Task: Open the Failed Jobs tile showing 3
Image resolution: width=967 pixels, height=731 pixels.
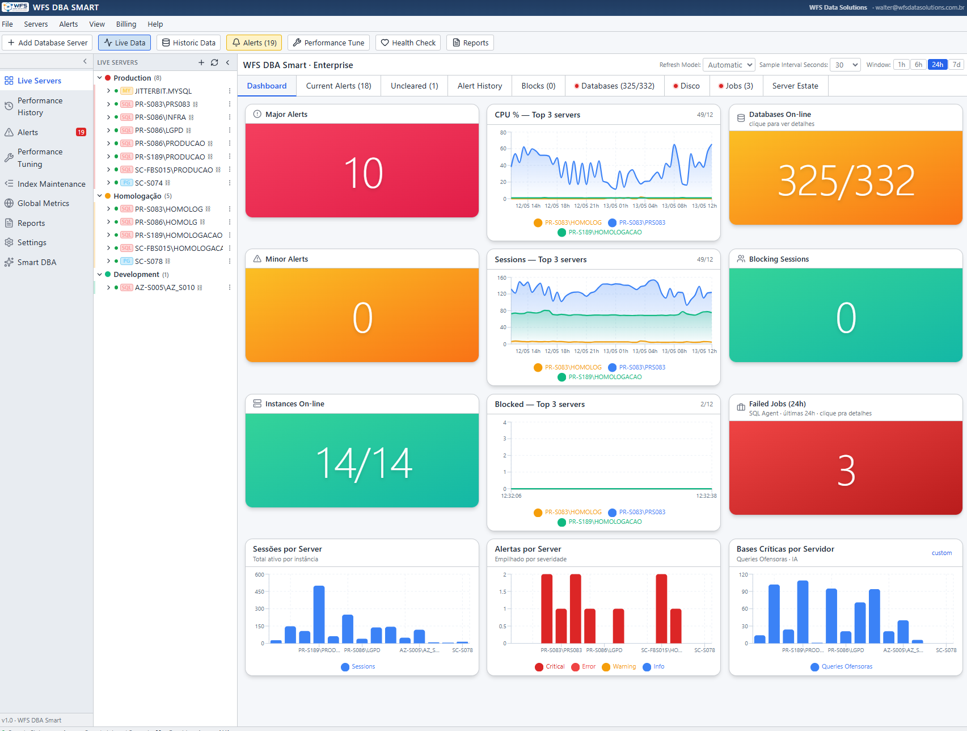Action: pos(846,468)
